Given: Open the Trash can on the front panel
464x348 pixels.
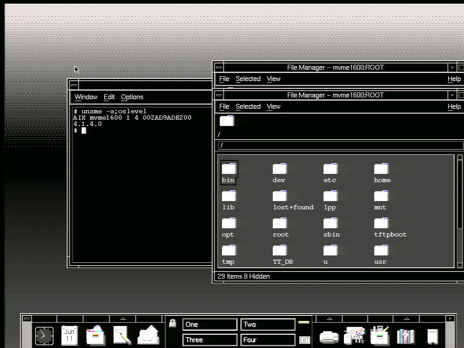Looking at the screenshot, I should pyautogui.click(x=433, y=336).
